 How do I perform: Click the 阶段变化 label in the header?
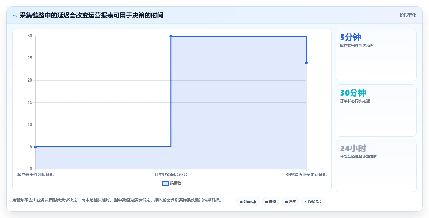408,15
